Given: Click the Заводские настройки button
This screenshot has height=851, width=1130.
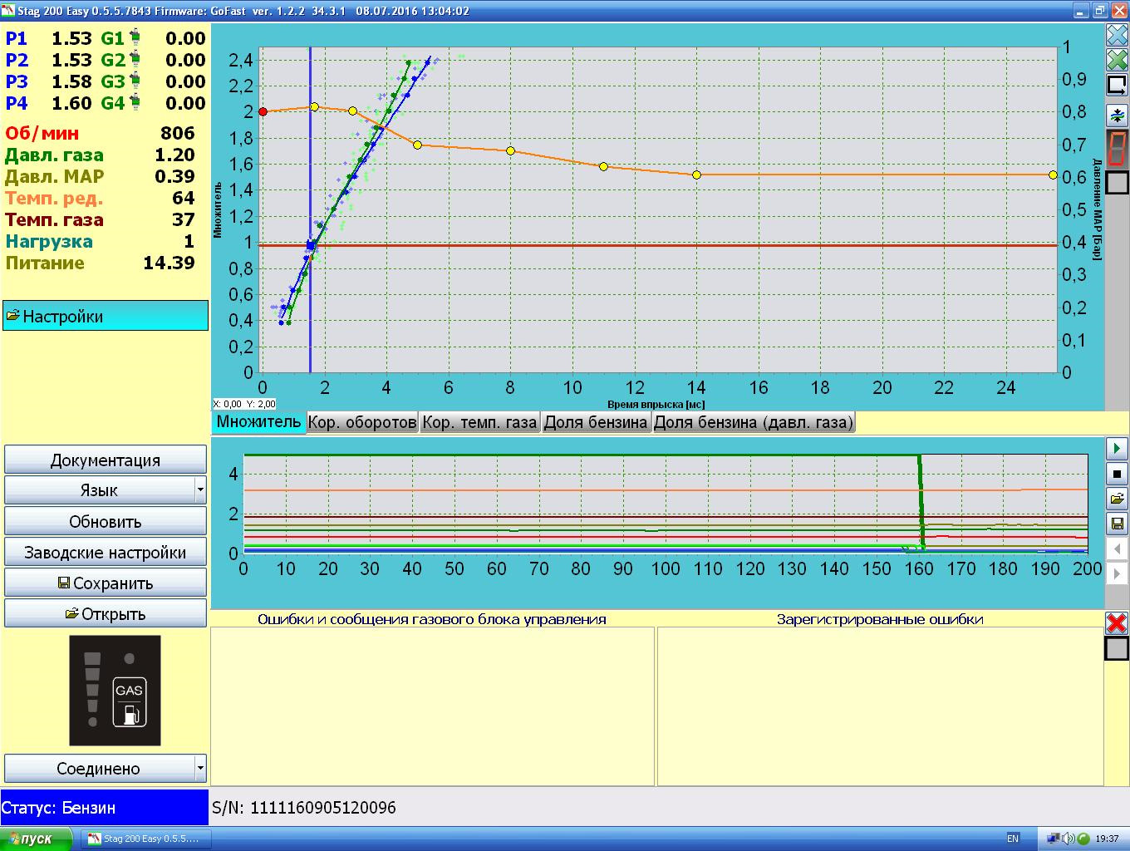Looking at the screenshot, I should click(106, 552).
